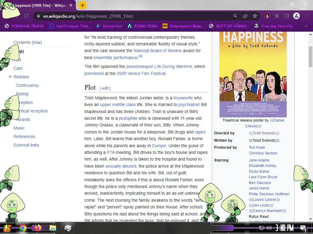Open a new tab with the plus button
This screenshot has height=234, width=313.
coord(83,5)
